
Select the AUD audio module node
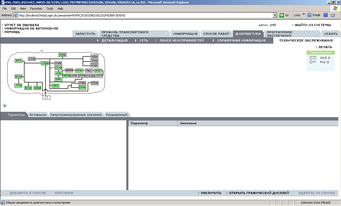98,71
